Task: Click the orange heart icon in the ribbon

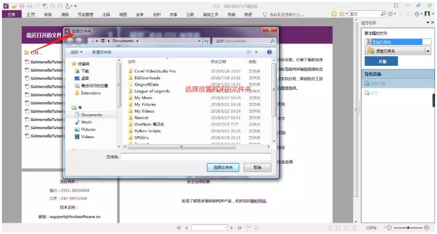Action: click(334, 14)
